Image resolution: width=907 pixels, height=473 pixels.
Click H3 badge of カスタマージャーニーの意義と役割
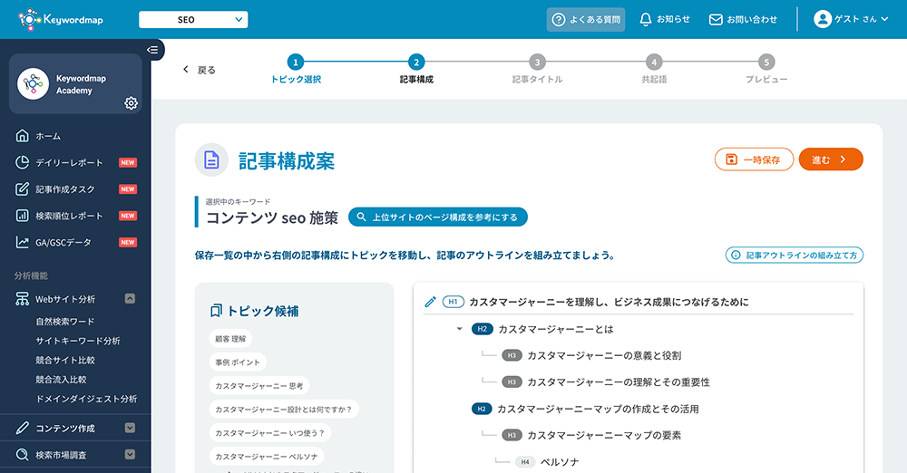(512, 355)
